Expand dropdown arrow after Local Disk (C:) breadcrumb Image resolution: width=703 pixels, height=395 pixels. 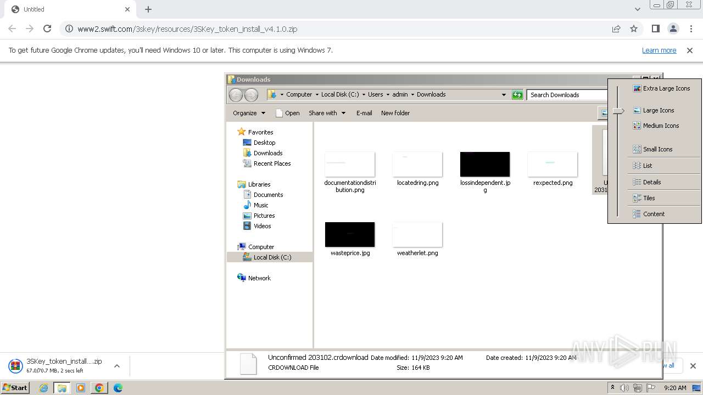pyautogui.click(x=364, y=94)
